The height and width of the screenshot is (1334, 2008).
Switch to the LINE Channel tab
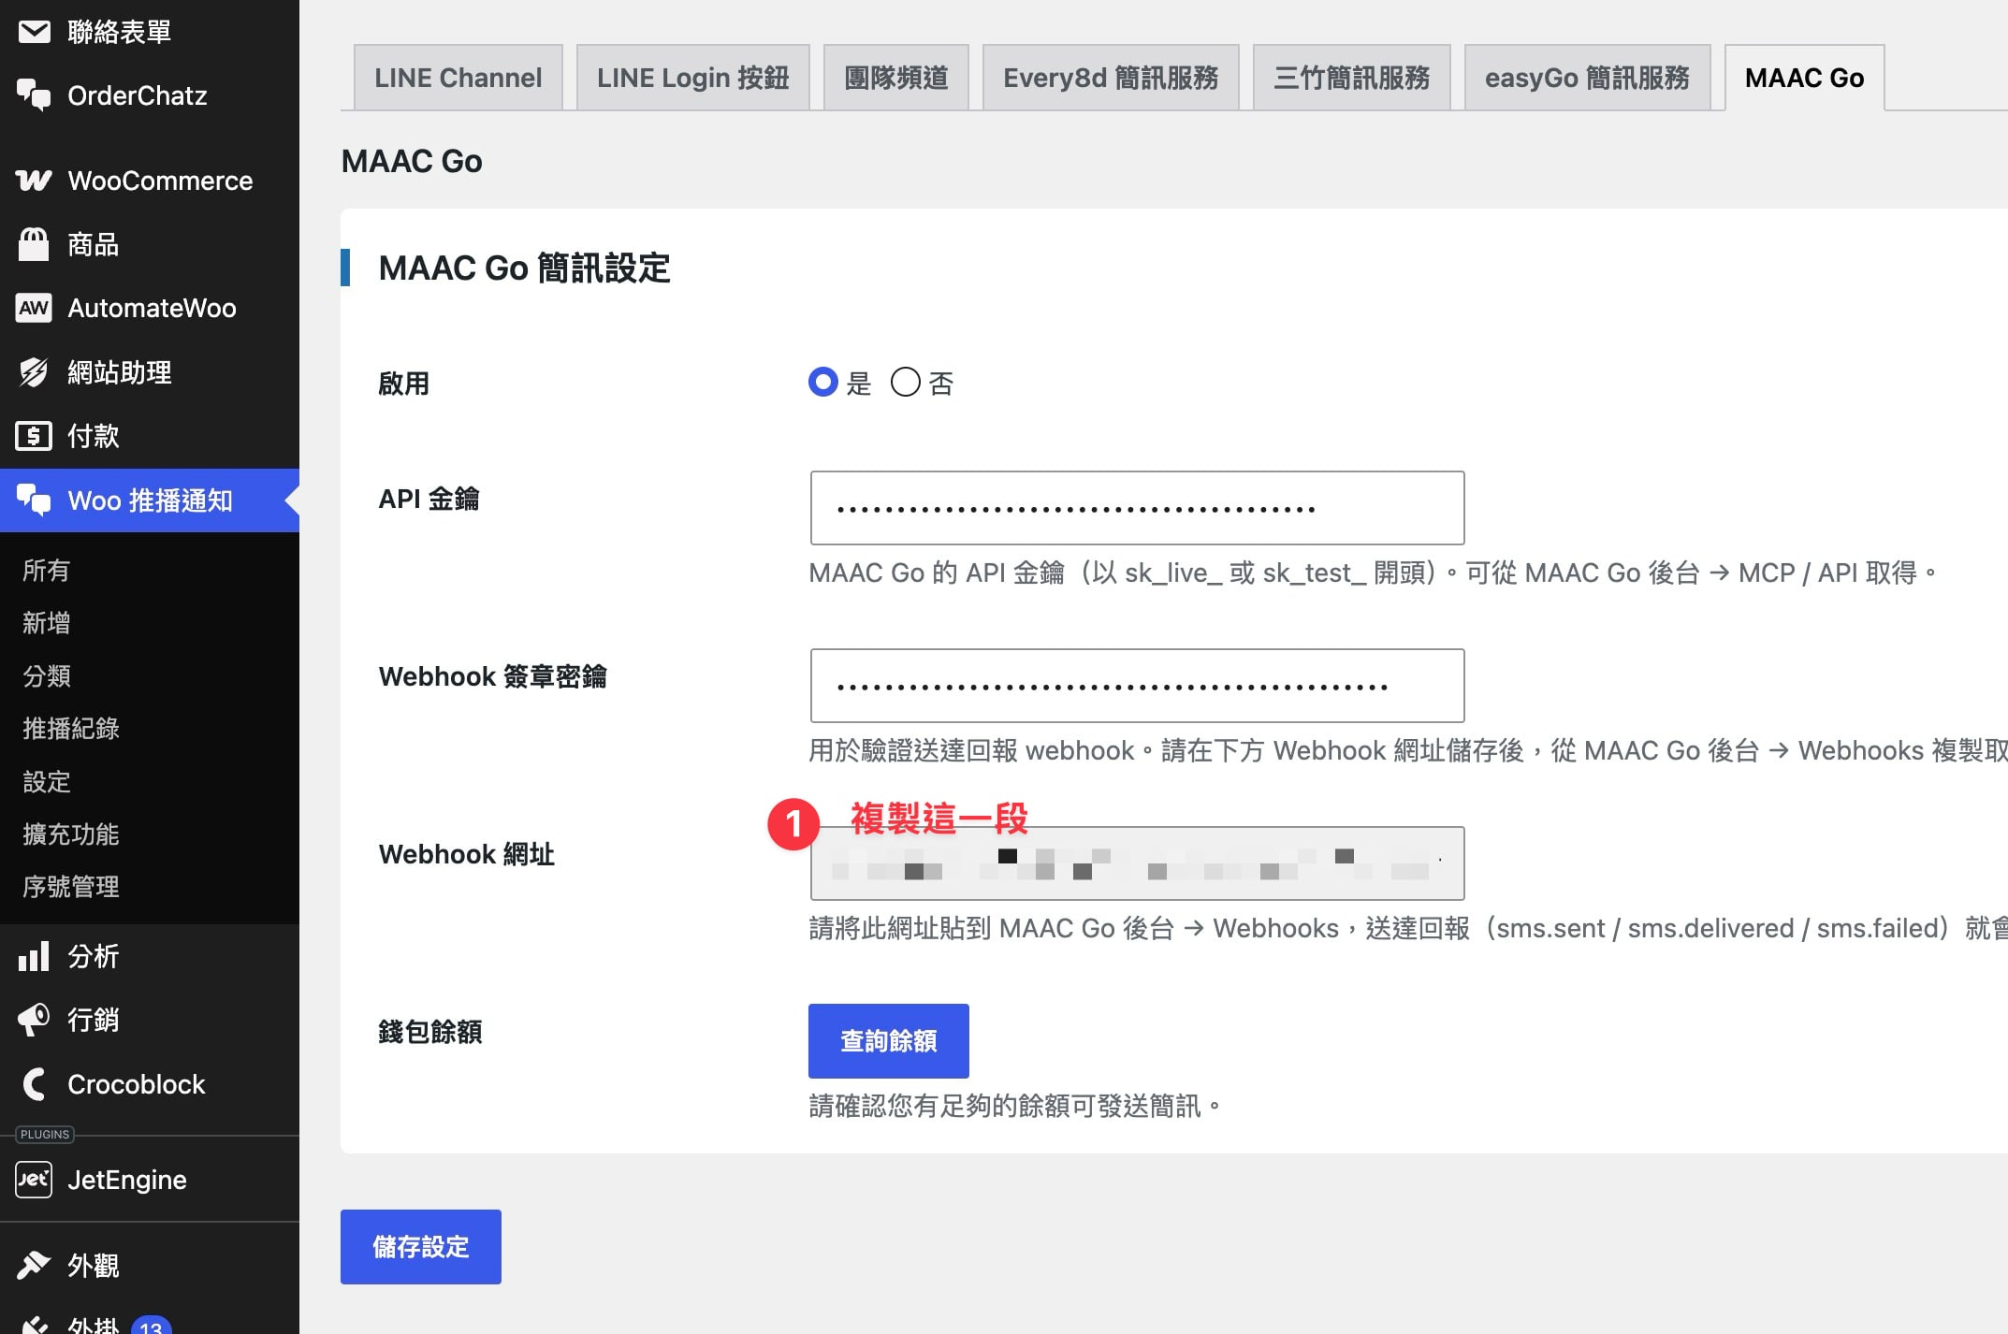pyautogui.click(x=458, y=78)
